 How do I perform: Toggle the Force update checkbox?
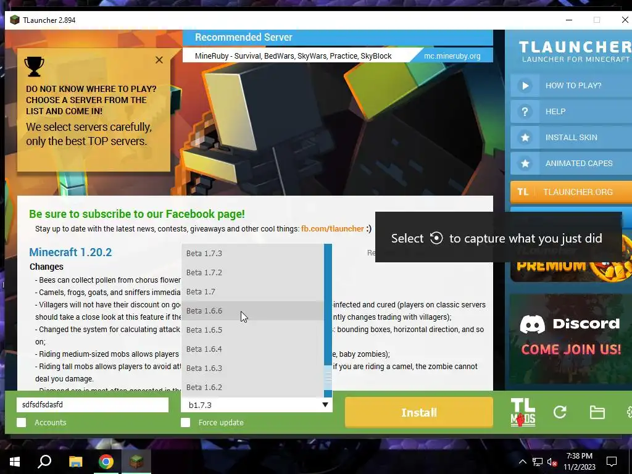point(185,422)
